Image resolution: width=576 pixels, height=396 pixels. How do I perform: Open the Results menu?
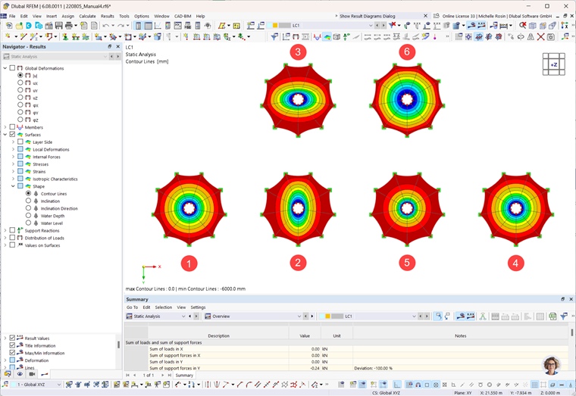pyautogui.click(x=108, y=16)
